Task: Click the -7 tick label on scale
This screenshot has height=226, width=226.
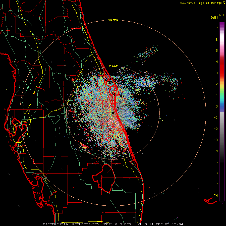Action: point(216,184)
